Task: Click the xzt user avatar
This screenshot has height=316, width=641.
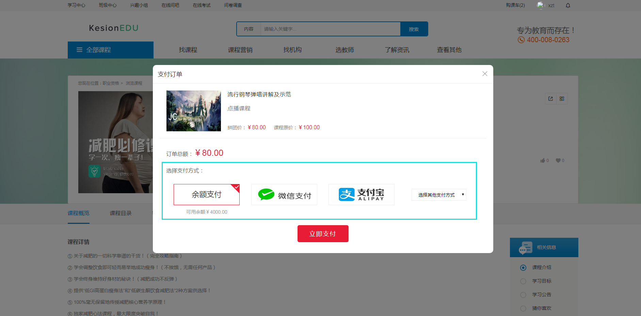Action: [541, 5]
